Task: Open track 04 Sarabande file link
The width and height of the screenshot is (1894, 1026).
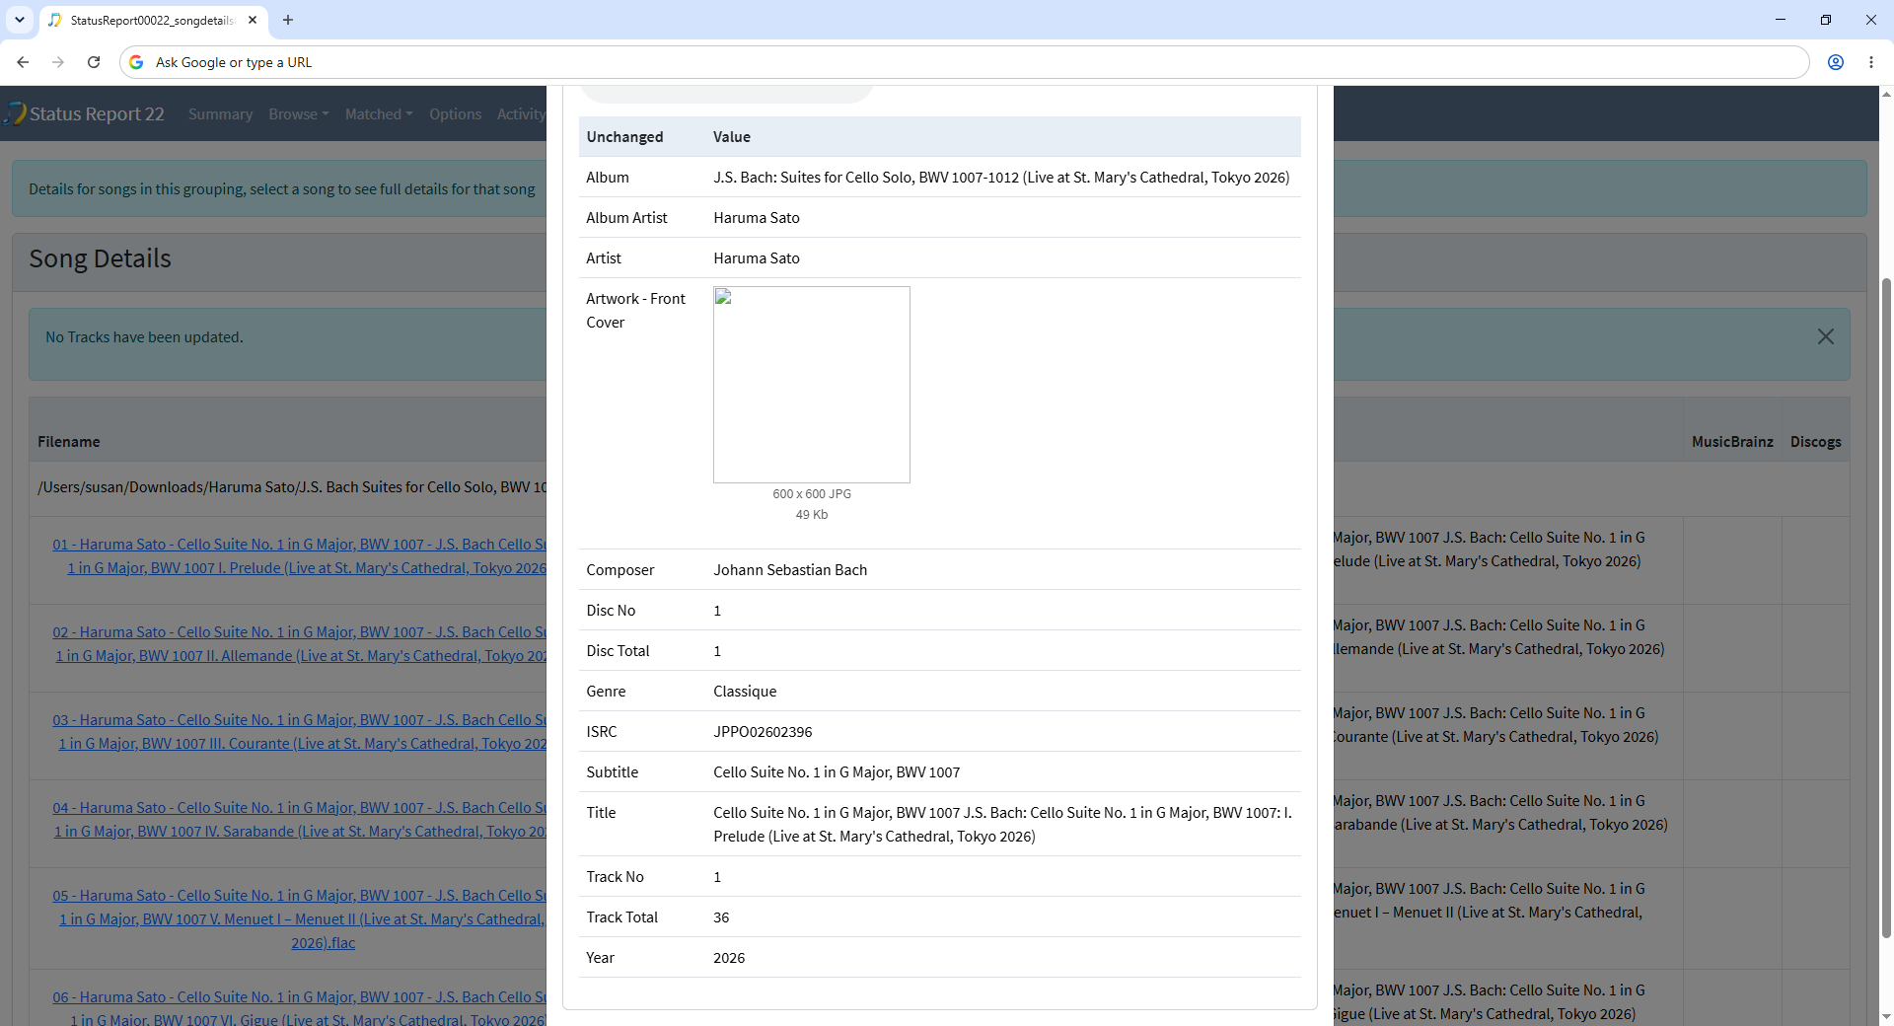Action: point(299,820)
